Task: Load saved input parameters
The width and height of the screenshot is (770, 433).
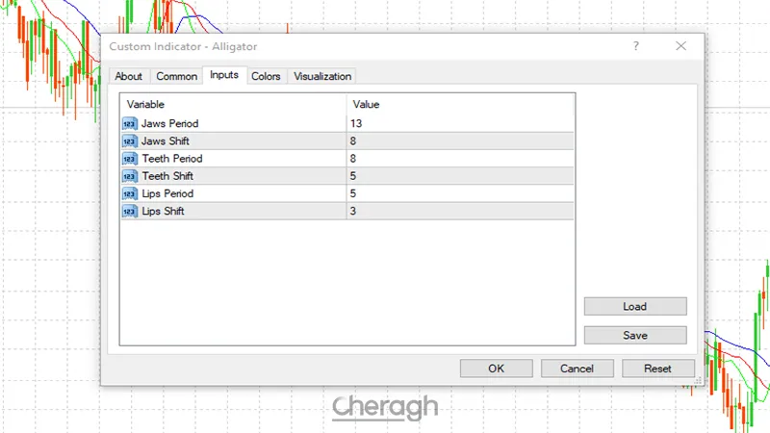Action: [634, 306]
